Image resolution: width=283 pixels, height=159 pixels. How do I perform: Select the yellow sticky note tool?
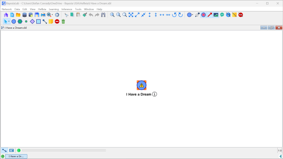click(51, 22)
